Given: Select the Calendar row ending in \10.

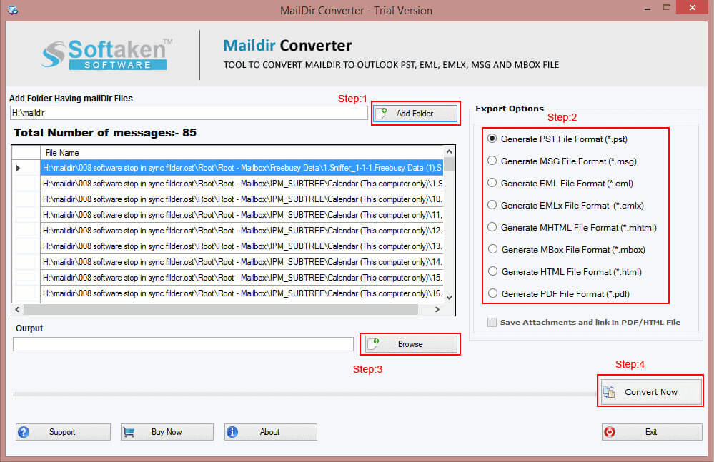Looking at the screenshot, I should 242,199.
